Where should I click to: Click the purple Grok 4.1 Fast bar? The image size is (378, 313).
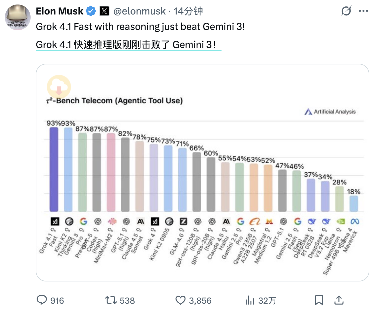(54, 169)
